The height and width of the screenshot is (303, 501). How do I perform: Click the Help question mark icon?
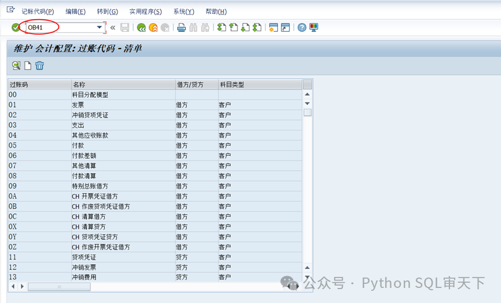click(302, 27)
